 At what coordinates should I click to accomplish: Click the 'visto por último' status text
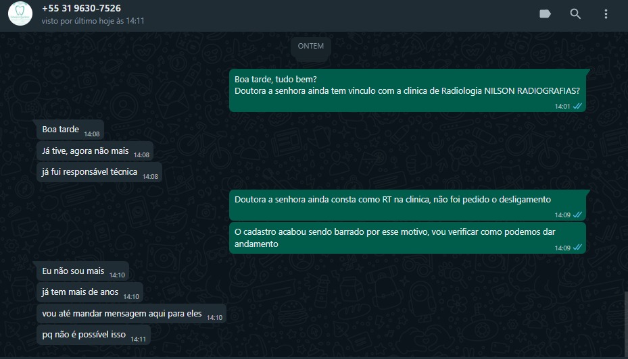click(93, 21)
